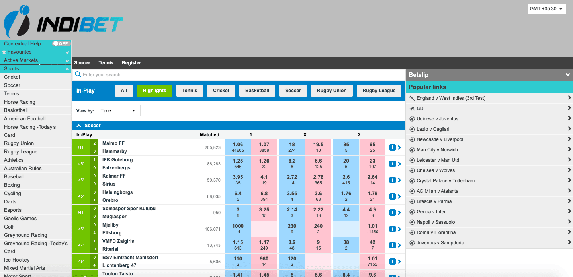Image resolution: width=573 pixels, height=277 pixels.
Task: Select the Rugby League in-play filter
Action: [x=379, y=91]
